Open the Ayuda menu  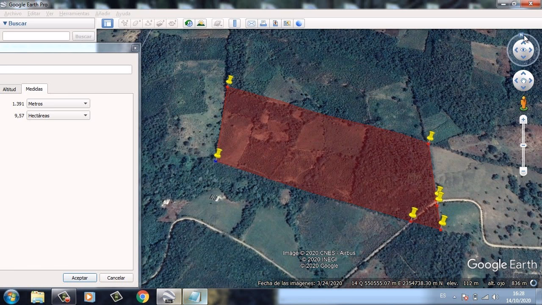(x=123, y=14)
